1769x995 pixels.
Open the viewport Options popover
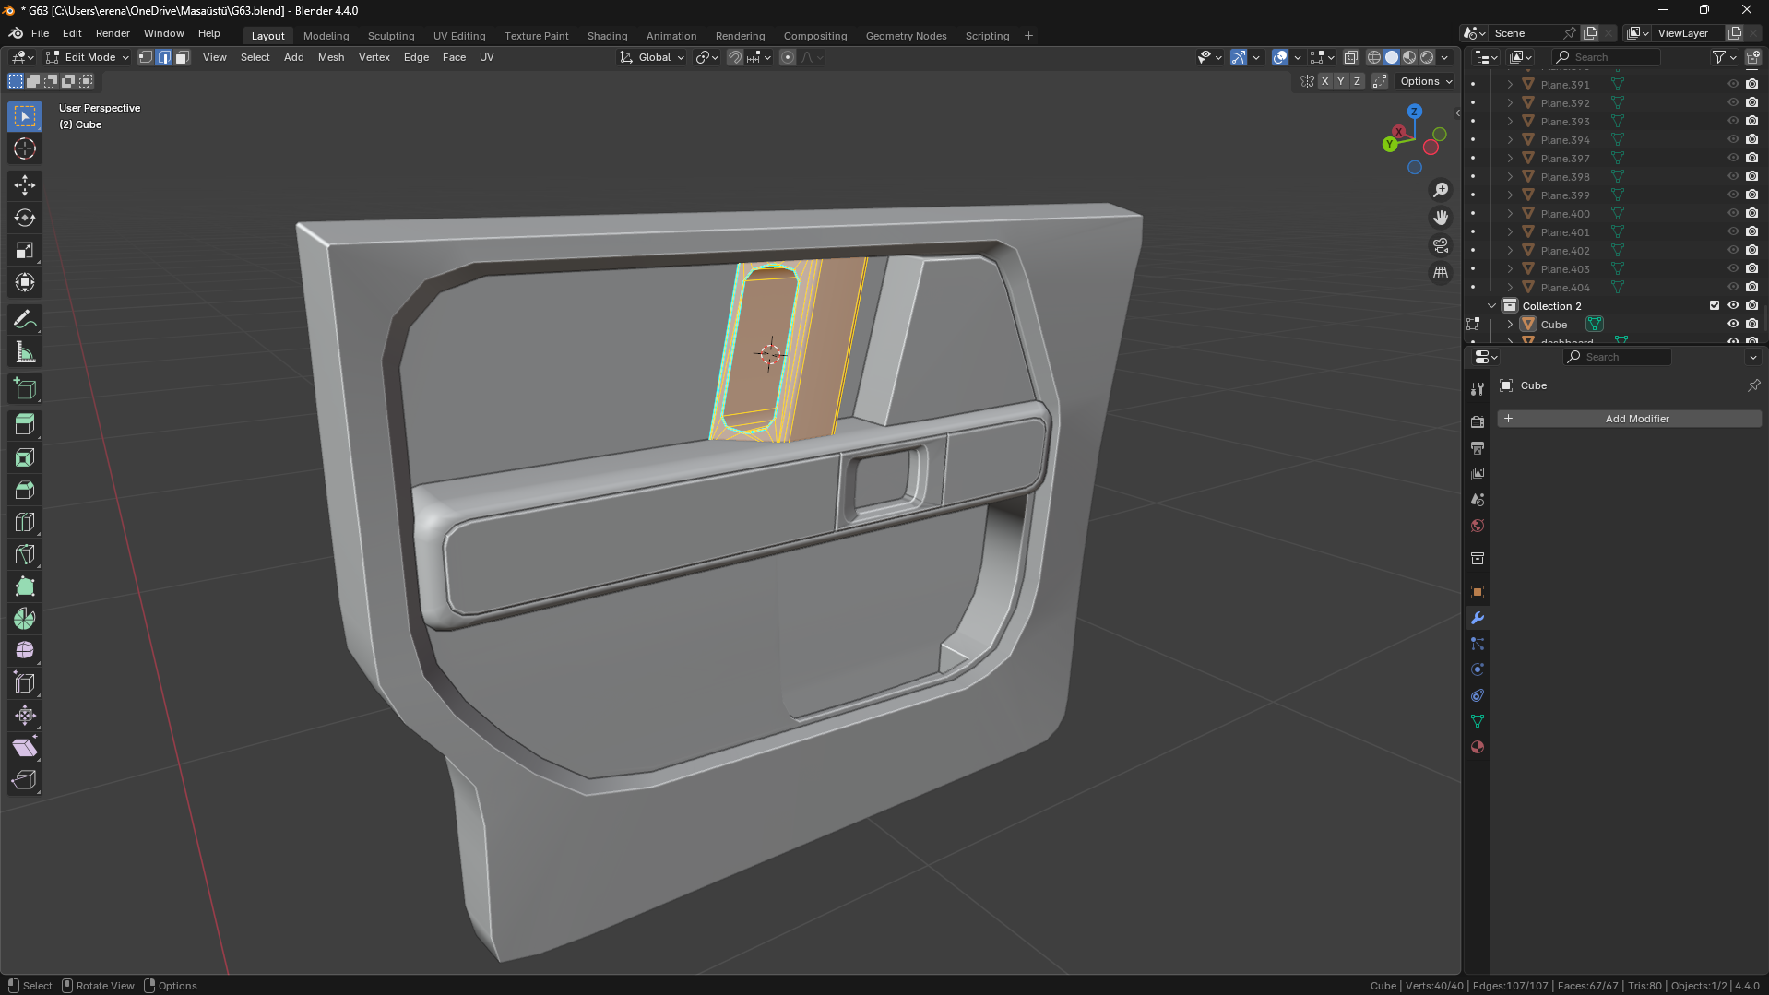(x=1426, y=81)
